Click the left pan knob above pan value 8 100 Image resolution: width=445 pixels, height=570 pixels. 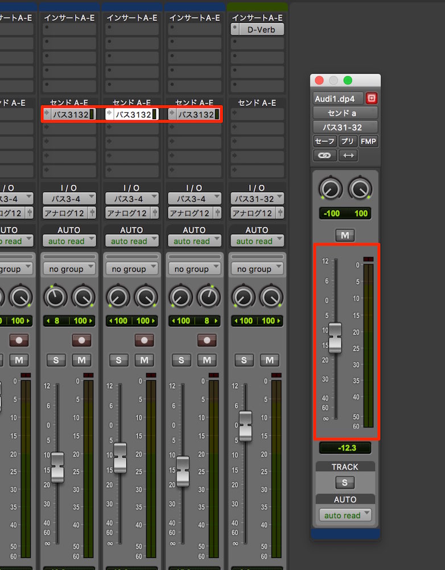click(55, 296)
